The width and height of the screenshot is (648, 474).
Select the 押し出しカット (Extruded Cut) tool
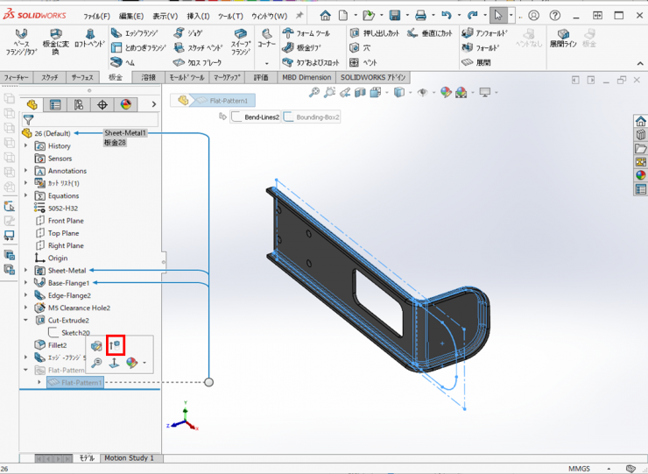tap(375, 33)
